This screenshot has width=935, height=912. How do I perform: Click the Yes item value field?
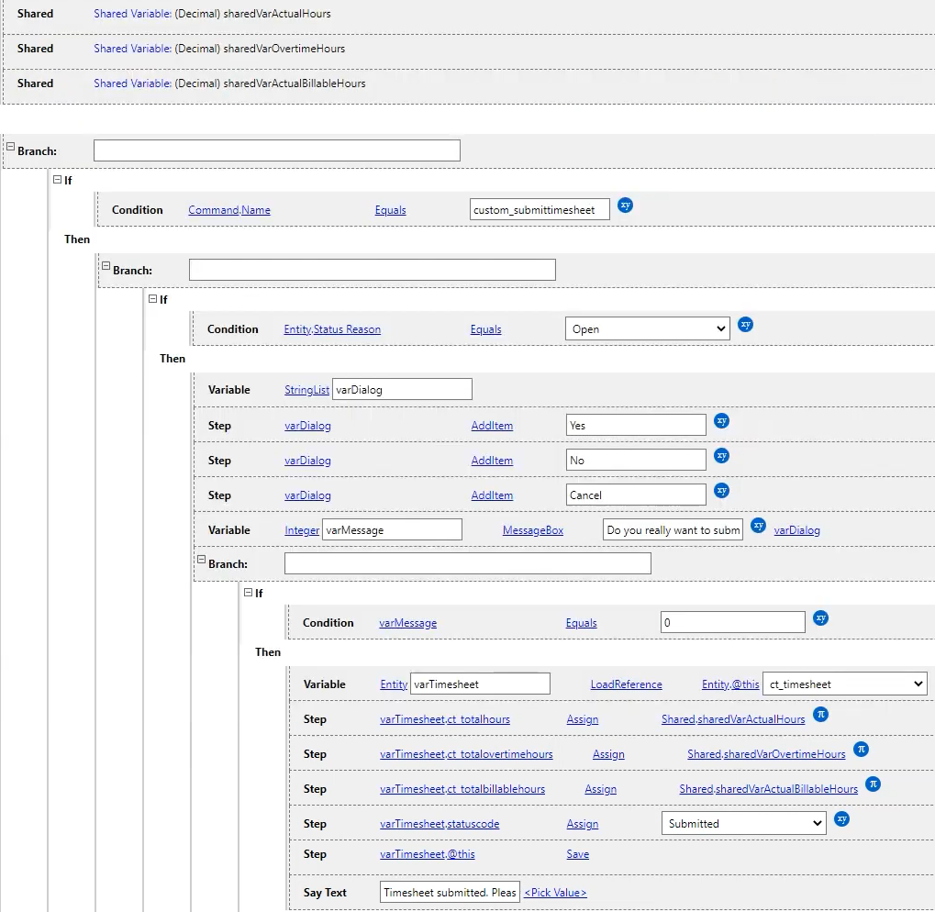pyautogui.click(x=636, y=425)
